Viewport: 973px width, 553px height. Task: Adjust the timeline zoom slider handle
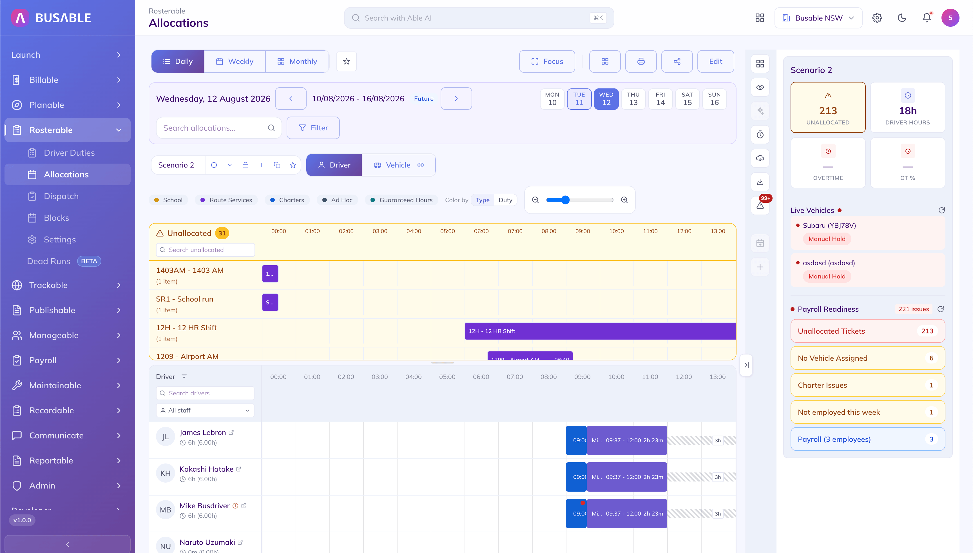[x=565, y=200]
